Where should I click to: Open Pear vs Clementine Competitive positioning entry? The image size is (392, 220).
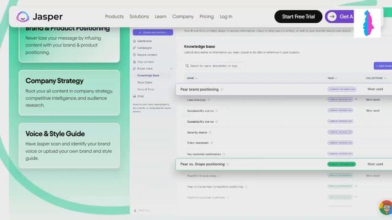(215, 186)
